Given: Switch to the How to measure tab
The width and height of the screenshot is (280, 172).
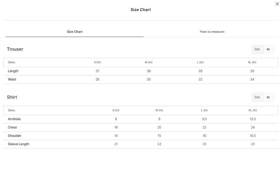Looking at the screenshot, I should coord(212,32).
